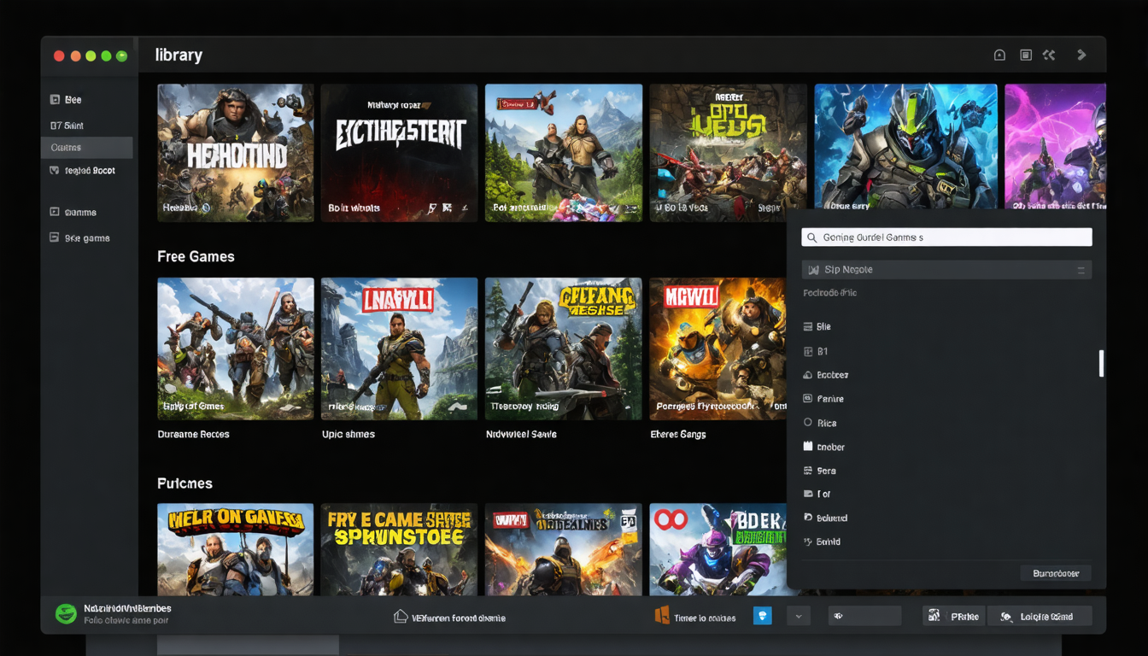Toggle the filter switch next to the search results panel
1148x656 pixels.
point(1083,269)
